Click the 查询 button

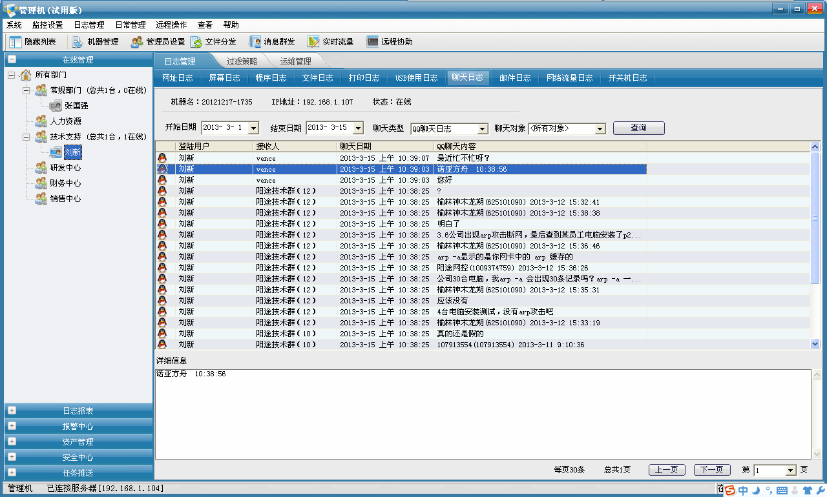(639, 128)
